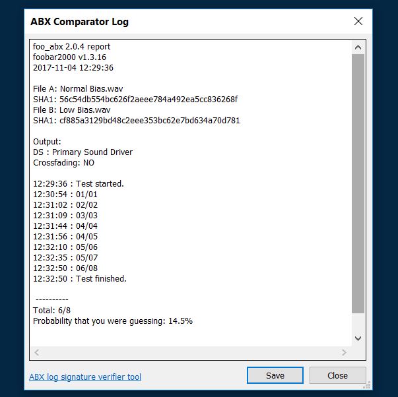Click the horizontal scrollbar left arrow
Viewport: 398px width, 397px height.
coord(37,352)
